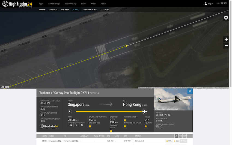Screen dimensions: 232x145
Task: Switch to the AIRCRAFT tab
Action: click(65, 10)
